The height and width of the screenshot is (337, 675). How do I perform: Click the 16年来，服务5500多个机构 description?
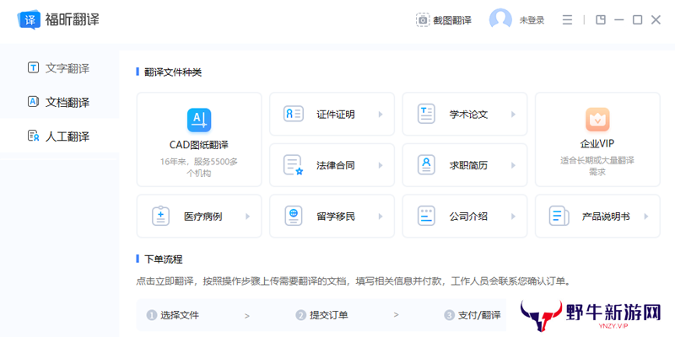coord(199,167)
